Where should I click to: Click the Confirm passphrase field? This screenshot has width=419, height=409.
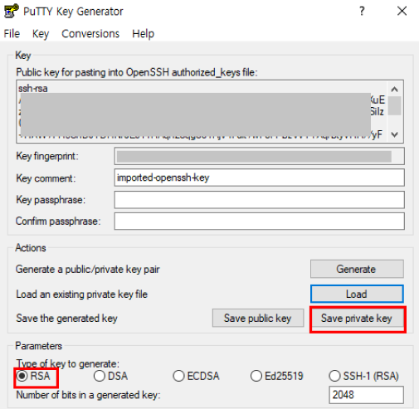pyautogui.click(x=260, y=221)
